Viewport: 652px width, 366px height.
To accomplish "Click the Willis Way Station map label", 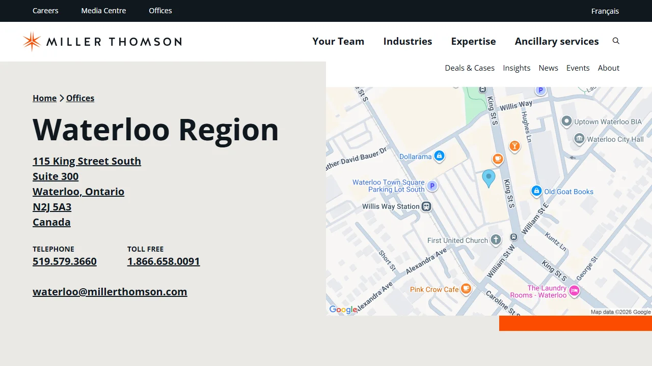I will point(391,206).
